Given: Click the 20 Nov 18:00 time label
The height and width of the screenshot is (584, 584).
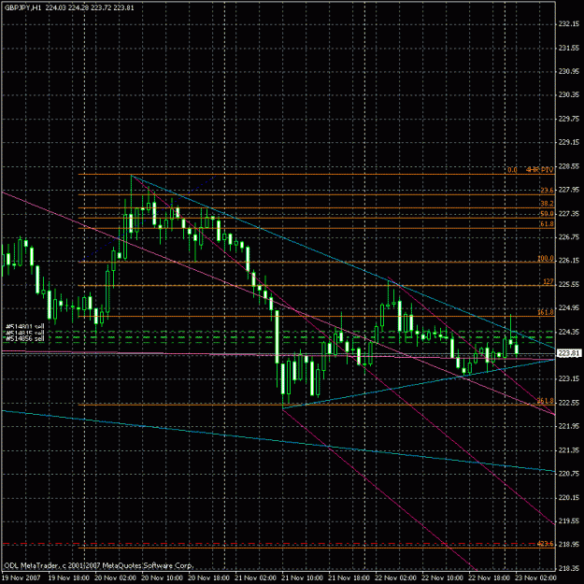Looking at the screenshot, I should pyautogui.click(x=209, y=578).
